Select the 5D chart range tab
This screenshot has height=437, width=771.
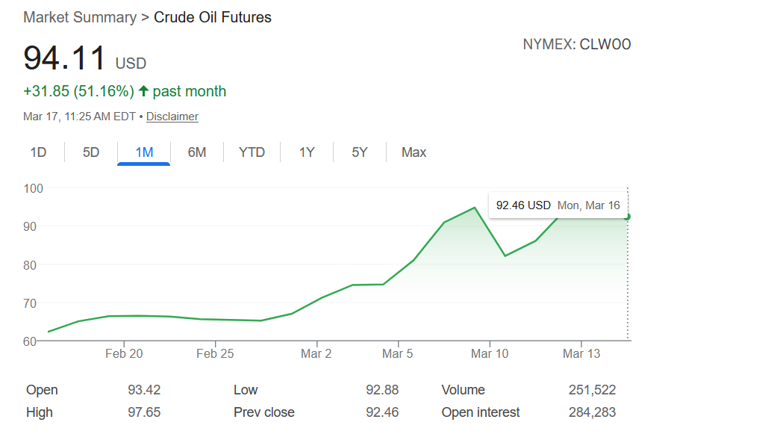[91, 152]
